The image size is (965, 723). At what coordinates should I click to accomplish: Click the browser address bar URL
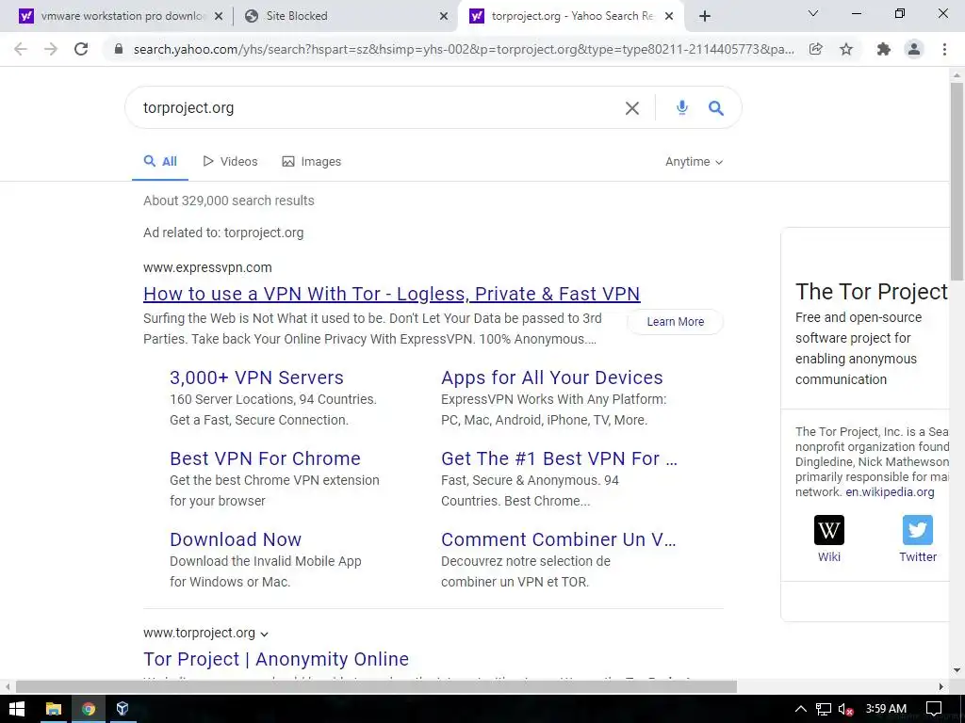pyautogui.click(x=463, y=49)
